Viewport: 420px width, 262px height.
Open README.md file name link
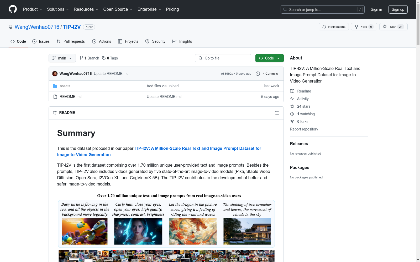(71, 97)
